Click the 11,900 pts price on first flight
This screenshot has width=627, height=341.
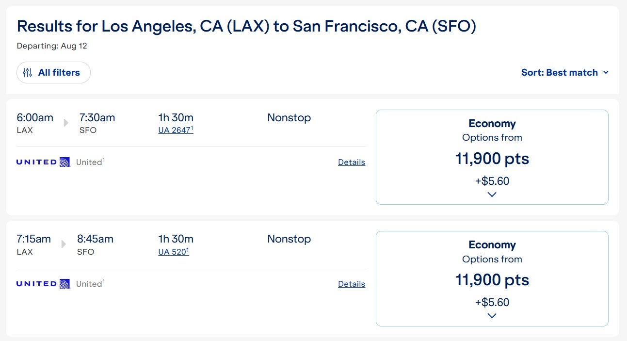pos(492,159)
